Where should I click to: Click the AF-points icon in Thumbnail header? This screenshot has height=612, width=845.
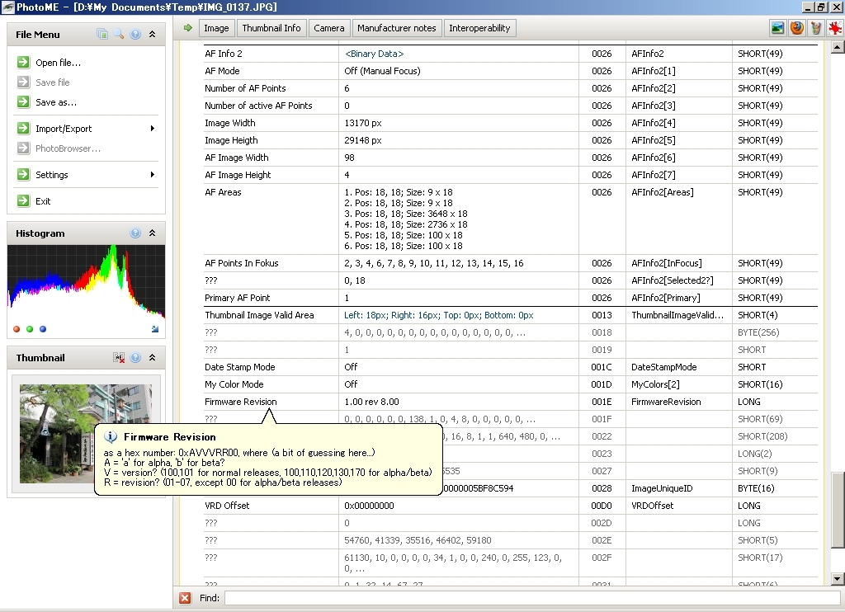click(x=119, y=358)
